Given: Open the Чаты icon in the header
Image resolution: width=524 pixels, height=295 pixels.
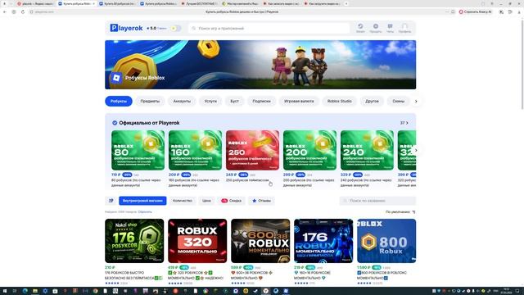Looking at the screenshot, I should coord(390,28).
